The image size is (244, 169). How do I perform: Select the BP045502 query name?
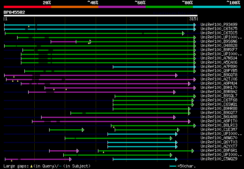click(x=14, y=12)
